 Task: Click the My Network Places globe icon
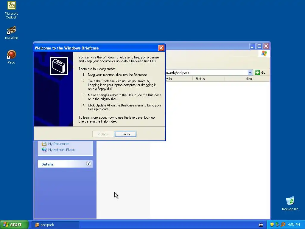(44, 150)
